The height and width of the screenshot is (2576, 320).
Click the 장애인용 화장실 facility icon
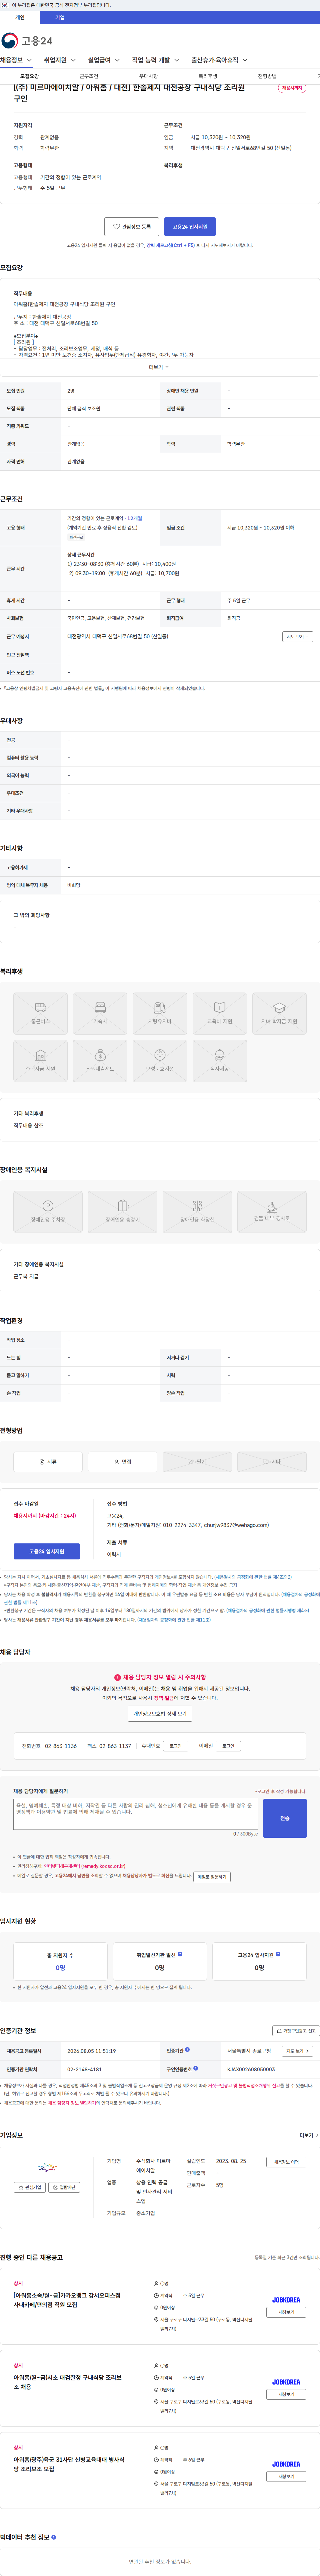click(x=197, y=1206)
